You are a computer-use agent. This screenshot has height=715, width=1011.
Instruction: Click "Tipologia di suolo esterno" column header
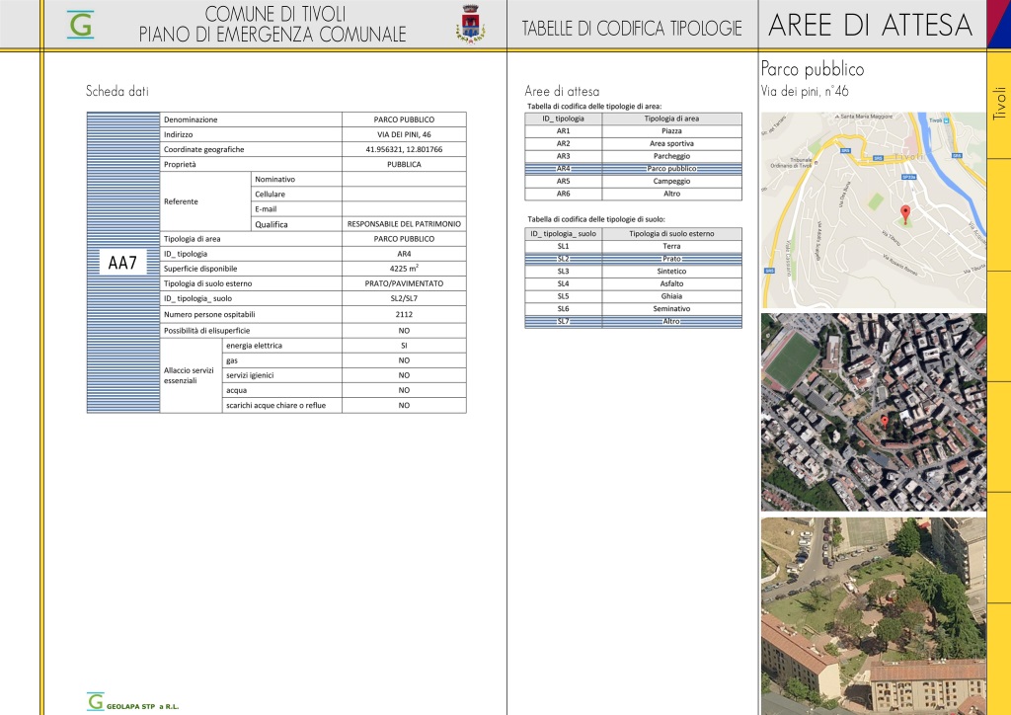pos(671,234)
